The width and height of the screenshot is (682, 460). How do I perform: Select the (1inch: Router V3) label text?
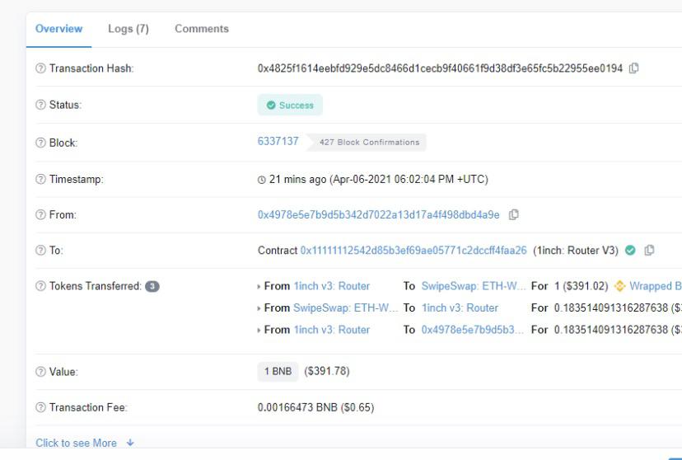(576, 251)
